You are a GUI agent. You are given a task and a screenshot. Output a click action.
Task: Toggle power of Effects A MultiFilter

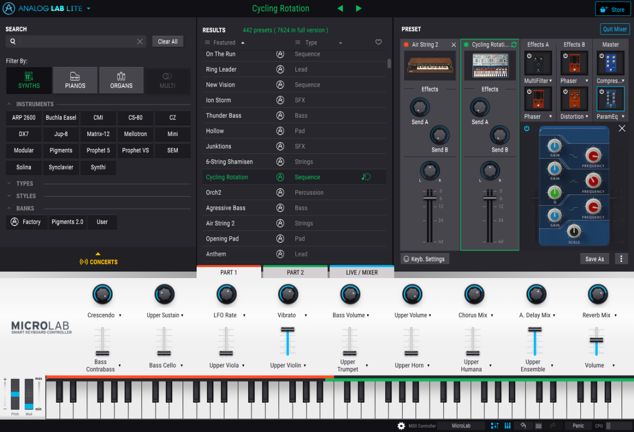point(529,56)
